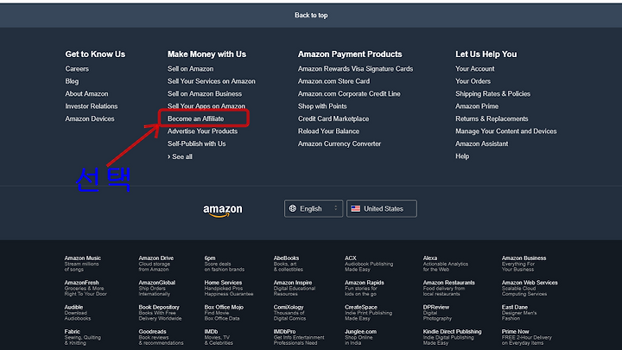622x350 pixels.
Task: Open Amazon.com Corporate Credit Line
Action: [x=349, y=93]
